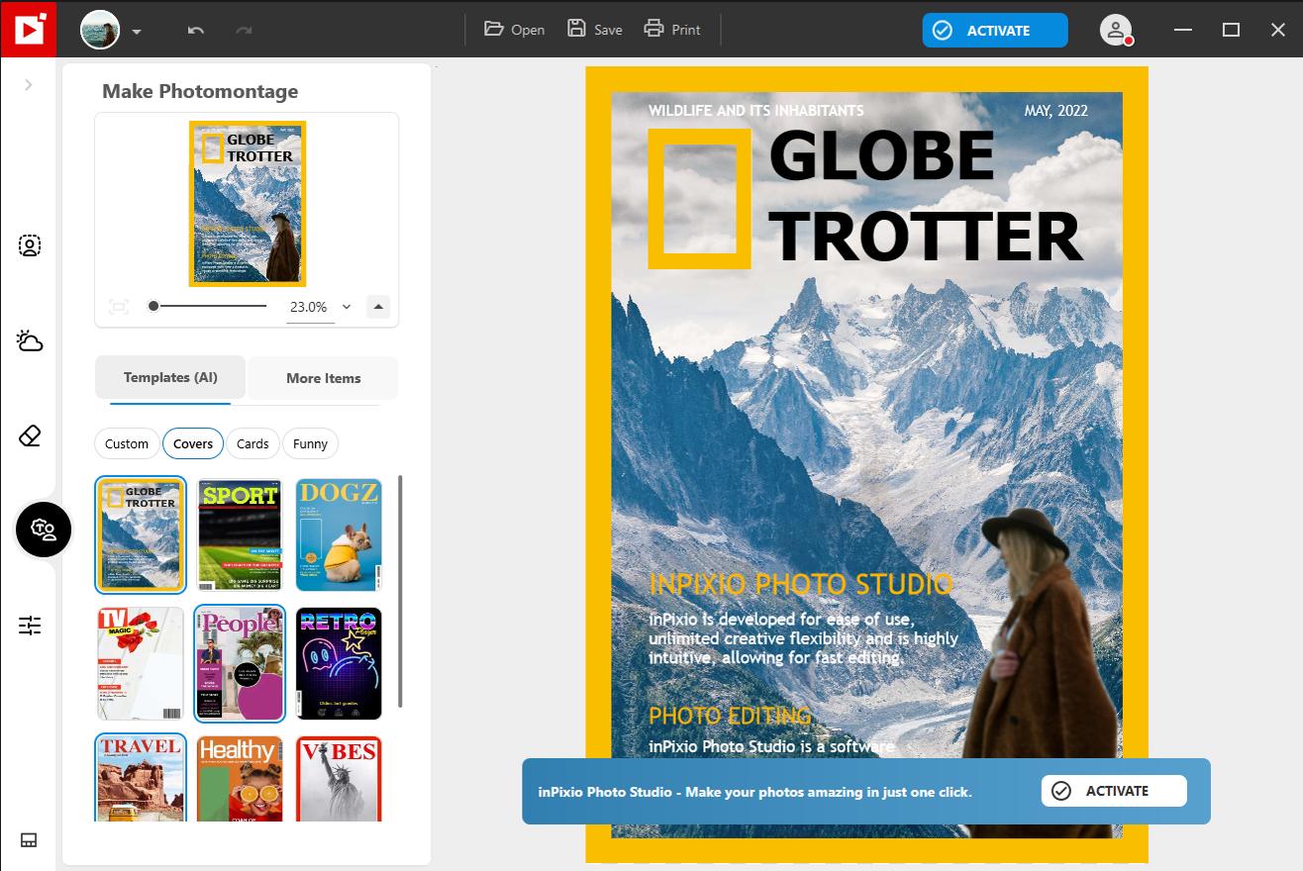
Task: Collapse the preview panel with the up arrow
Action: pyautogui.click(x=378, y=307)
